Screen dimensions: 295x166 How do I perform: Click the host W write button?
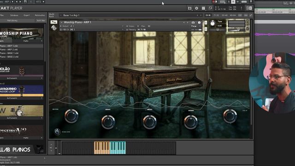(237, 1)
